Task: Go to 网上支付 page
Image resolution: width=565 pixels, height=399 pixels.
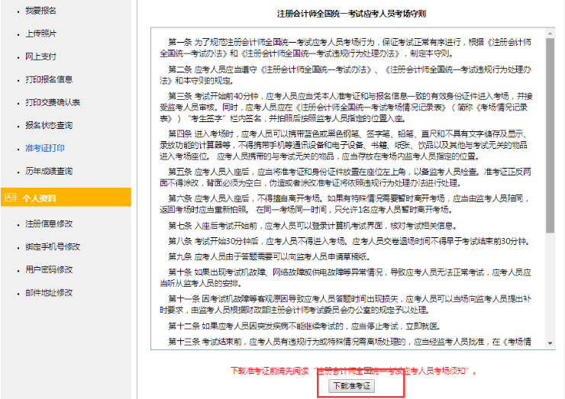Action: click(x=40, y=56)
